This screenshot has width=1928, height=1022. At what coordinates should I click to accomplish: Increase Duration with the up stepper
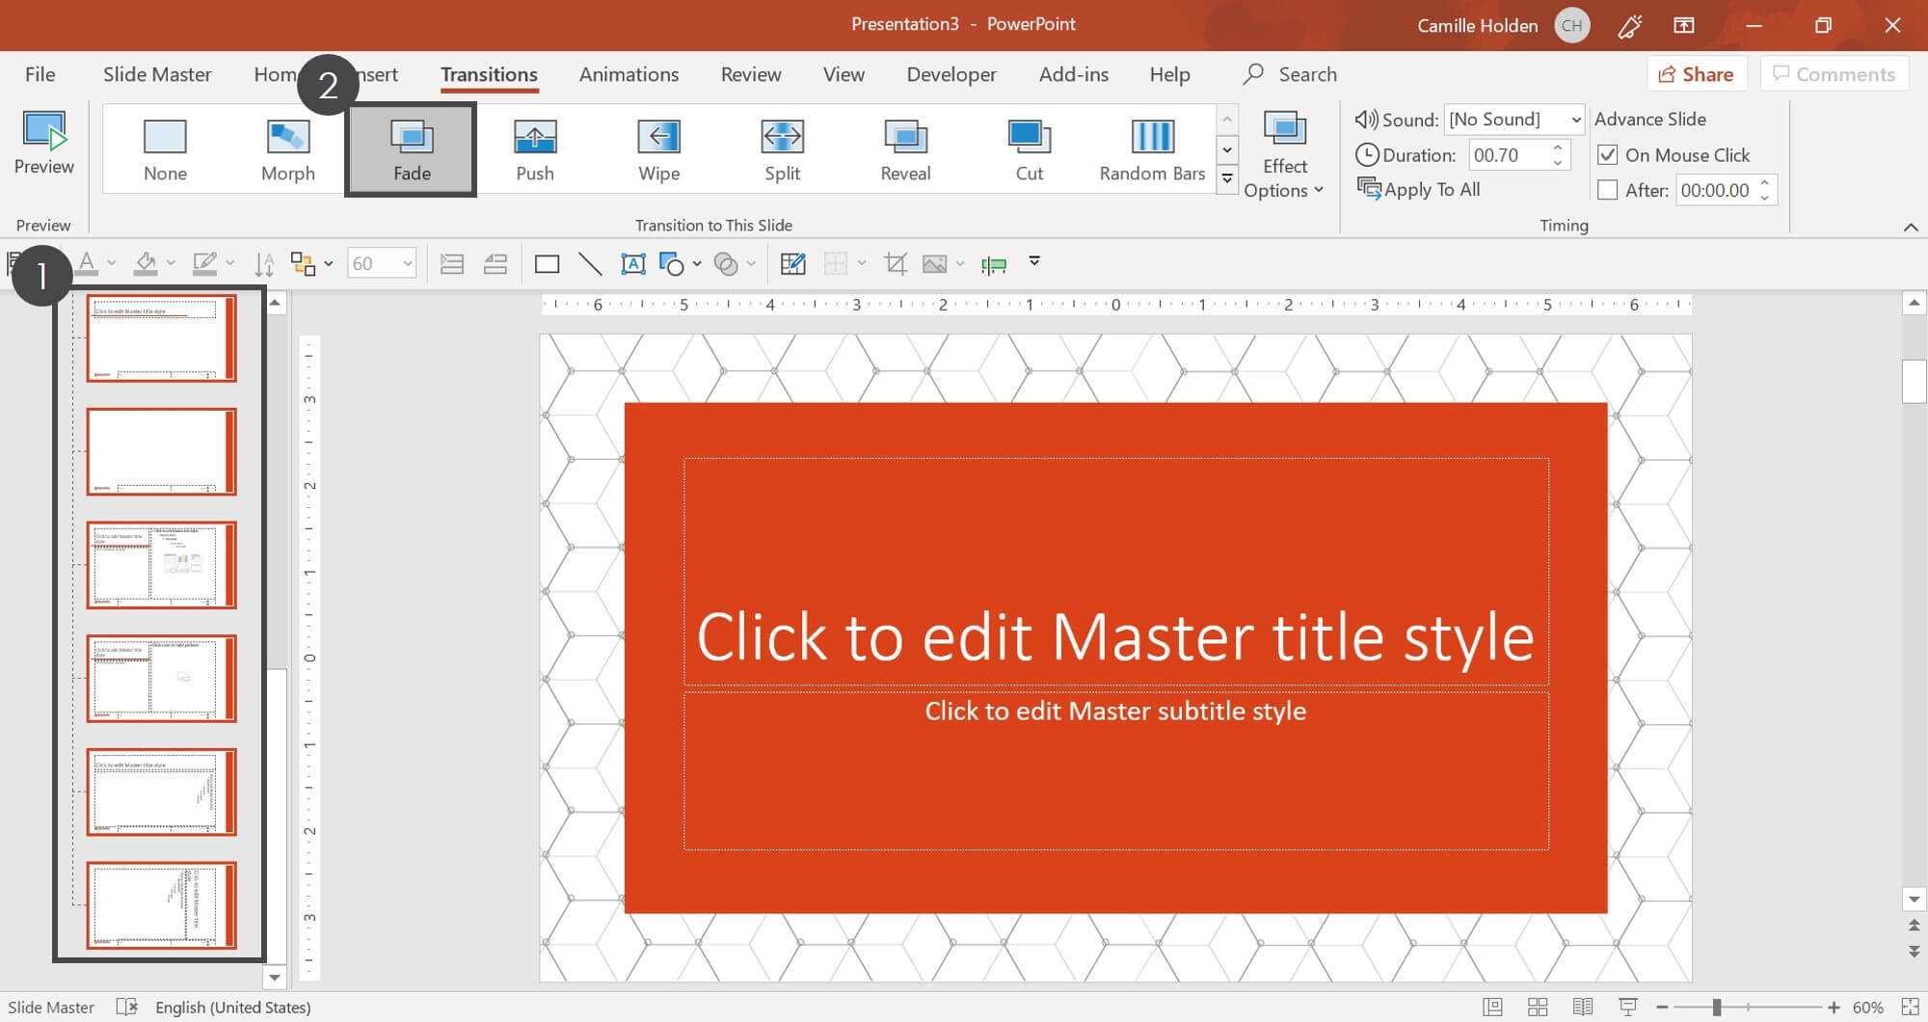point(1558,148)
